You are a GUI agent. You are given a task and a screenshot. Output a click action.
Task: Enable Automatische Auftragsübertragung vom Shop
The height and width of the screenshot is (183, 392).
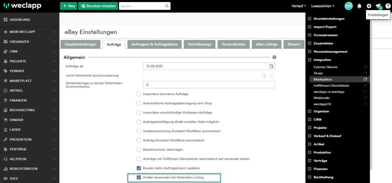139,104
